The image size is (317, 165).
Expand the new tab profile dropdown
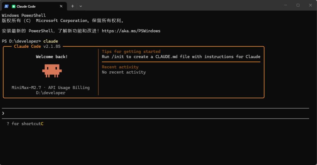point(81,6)
